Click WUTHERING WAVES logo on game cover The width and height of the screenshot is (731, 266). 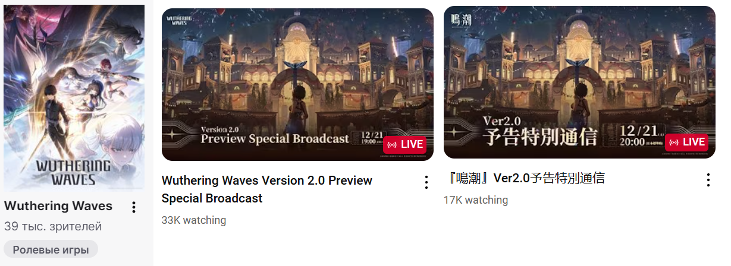point(74,172)
